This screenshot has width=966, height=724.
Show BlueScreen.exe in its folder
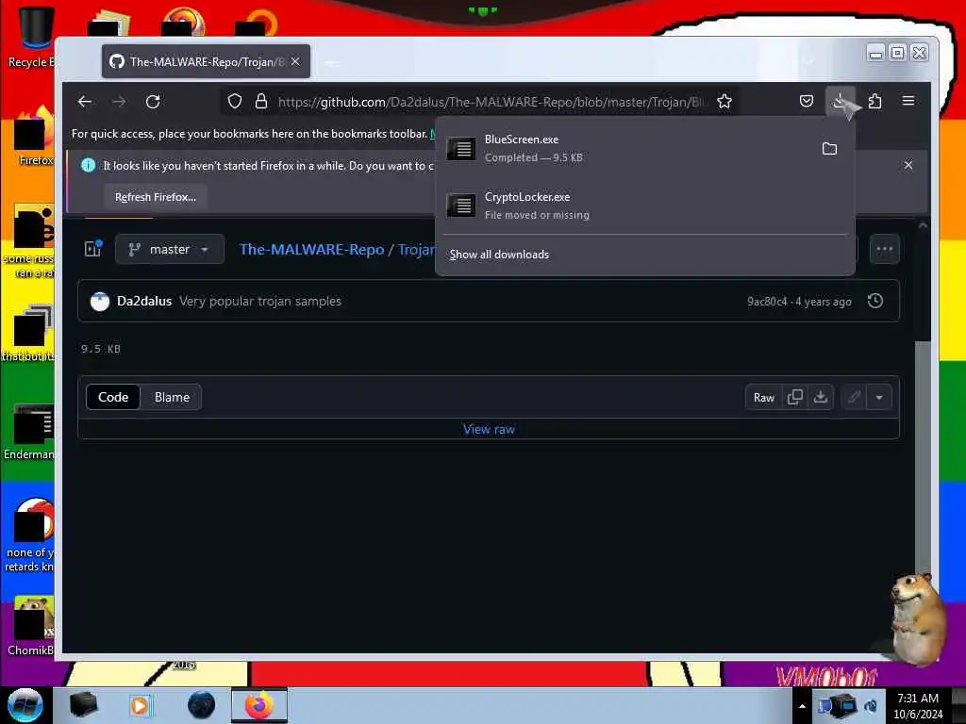click(829, 148)
